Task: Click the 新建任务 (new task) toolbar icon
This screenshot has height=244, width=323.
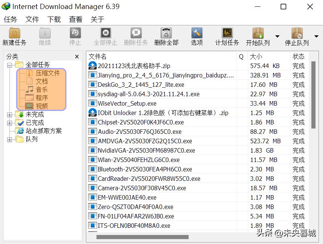Action: pyautogui.click(x=14, y=33)
